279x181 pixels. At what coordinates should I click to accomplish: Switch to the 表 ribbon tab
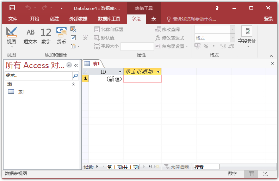153,19
